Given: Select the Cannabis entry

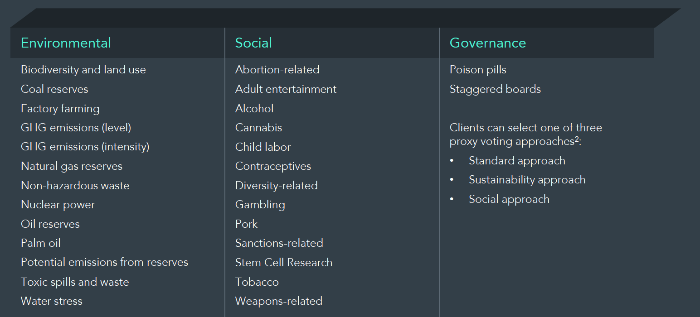Looking at the screenshot, I should pos(258,128).
